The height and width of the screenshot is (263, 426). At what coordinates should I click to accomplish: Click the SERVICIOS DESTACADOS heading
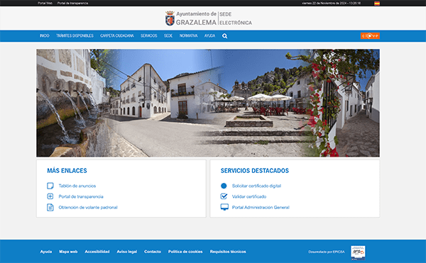255,171
